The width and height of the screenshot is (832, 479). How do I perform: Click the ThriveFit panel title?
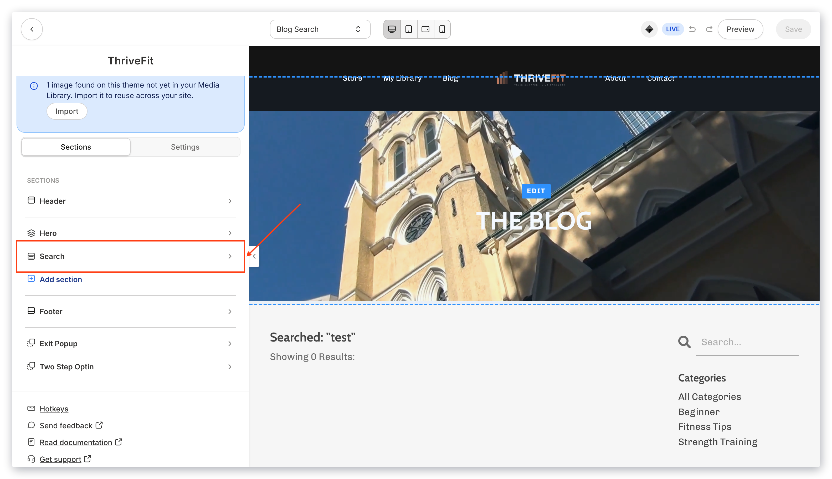click(131, 60)
